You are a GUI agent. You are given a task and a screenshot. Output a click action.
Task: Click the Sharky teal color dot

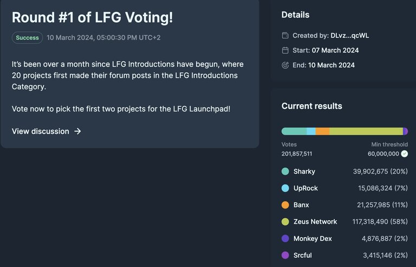(x=285, y=171)
